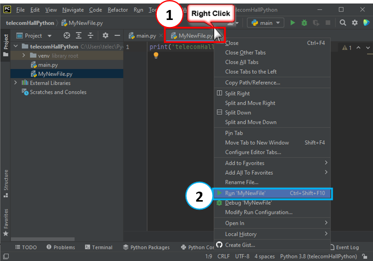Close the main.py editor tab
Image resolution: width=373 pixels, height=261 pixels.
pos(161,35)
